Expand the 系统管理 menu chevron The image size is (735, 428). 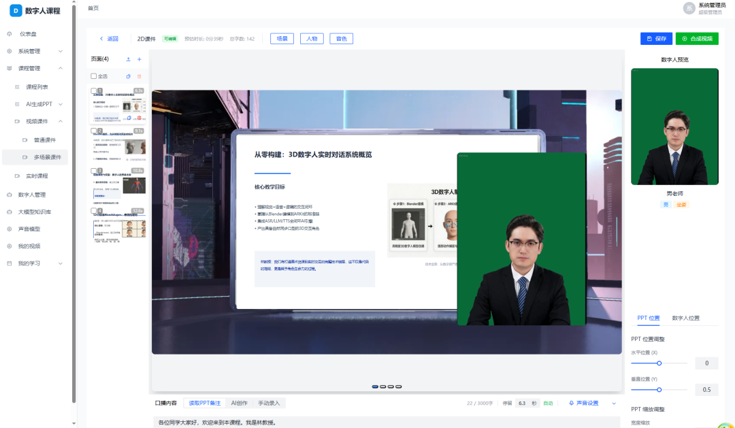tap(61, 51)
